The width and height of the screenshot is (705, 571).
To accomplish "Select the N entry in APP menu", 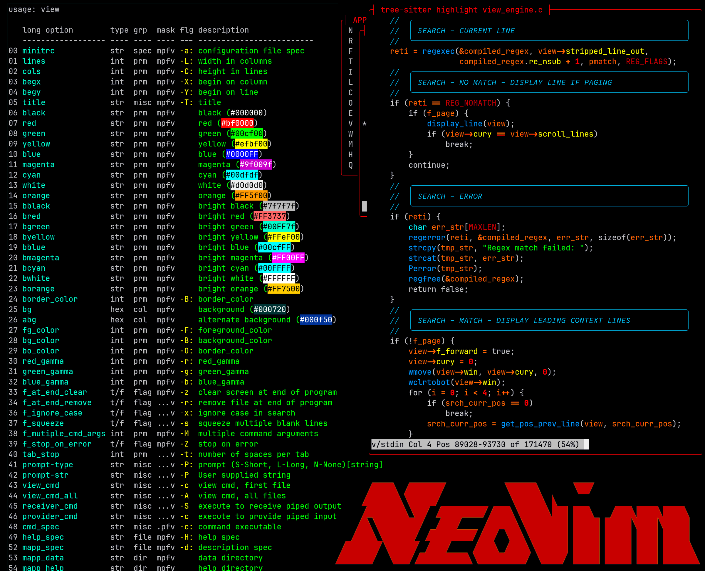I will [x=350, y=31].
